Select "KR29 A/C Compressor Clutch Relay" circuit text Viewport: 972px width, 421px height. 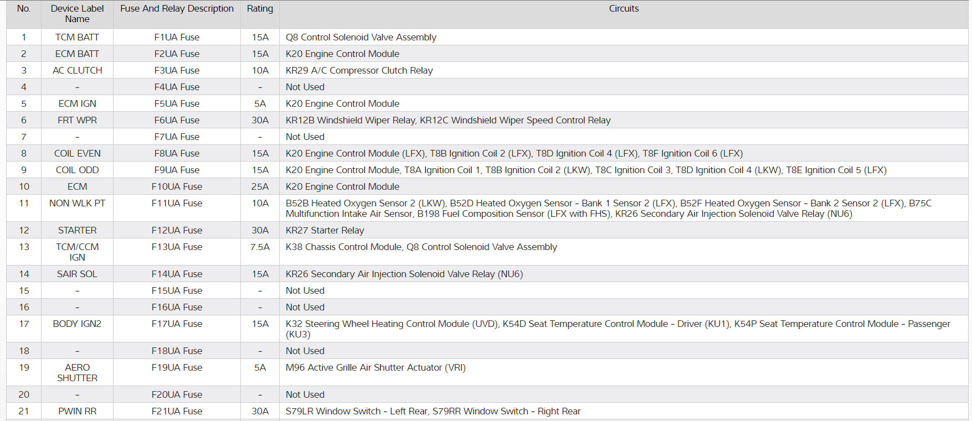coord(359,71)
